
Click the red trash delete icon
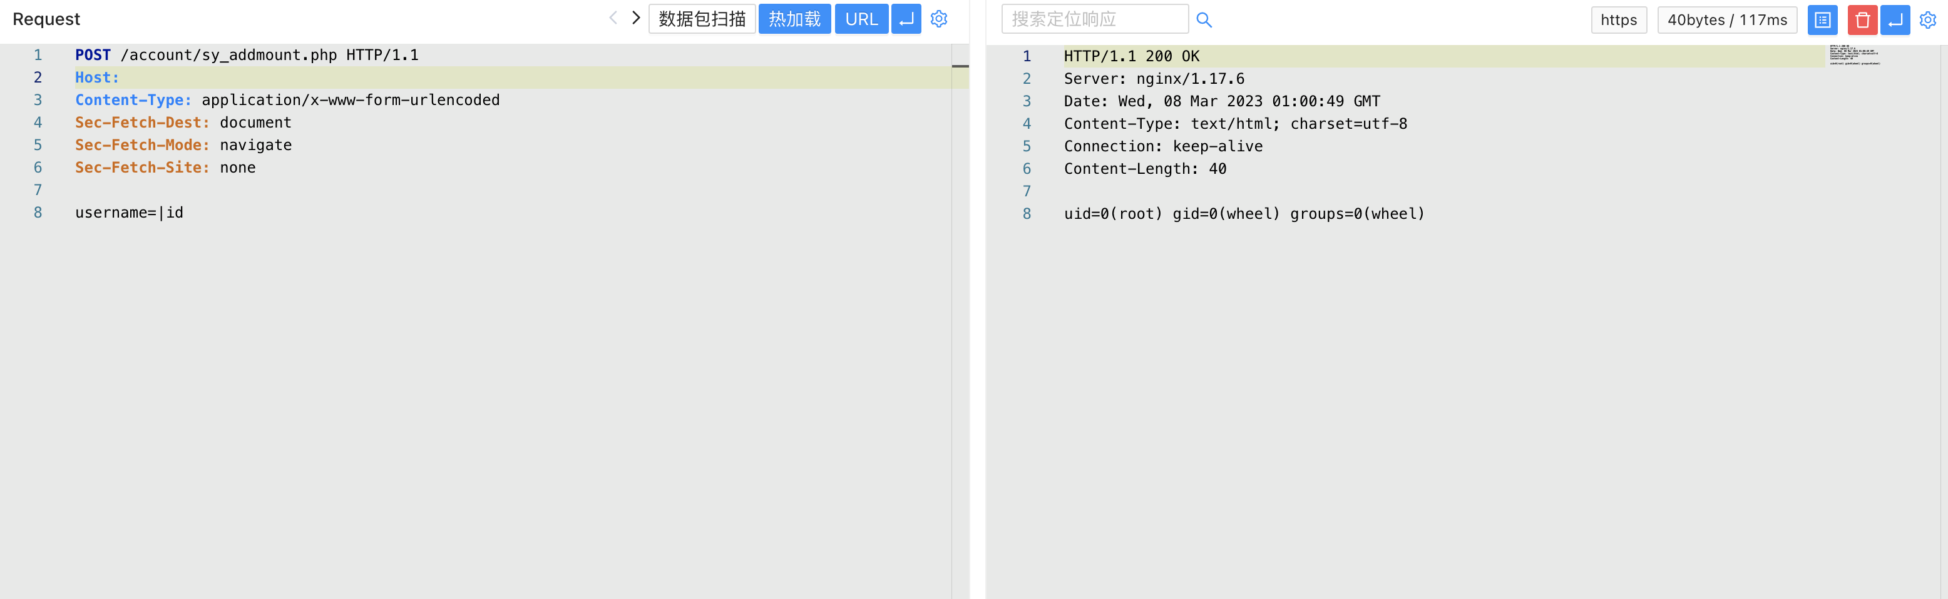tap(1862, 19)
